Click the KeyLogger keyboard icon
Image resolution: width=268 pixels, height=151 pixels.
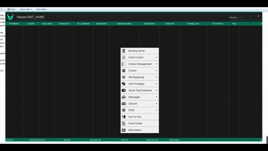(124, 97)
